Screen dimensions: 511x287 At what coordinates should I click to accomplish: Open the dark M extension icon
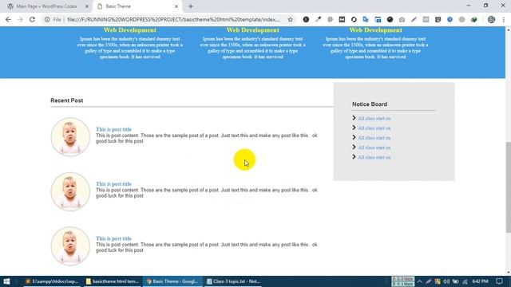point(342,19)
